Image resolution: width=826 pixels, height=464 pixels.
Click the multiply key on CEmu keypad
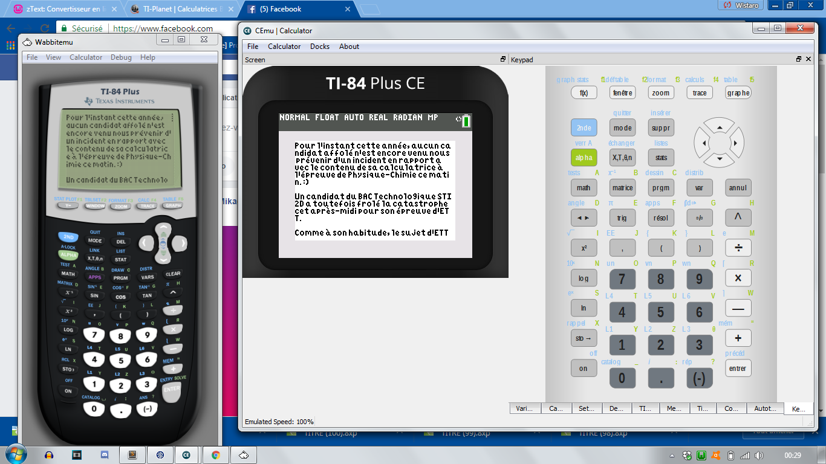tap(738, 278)
